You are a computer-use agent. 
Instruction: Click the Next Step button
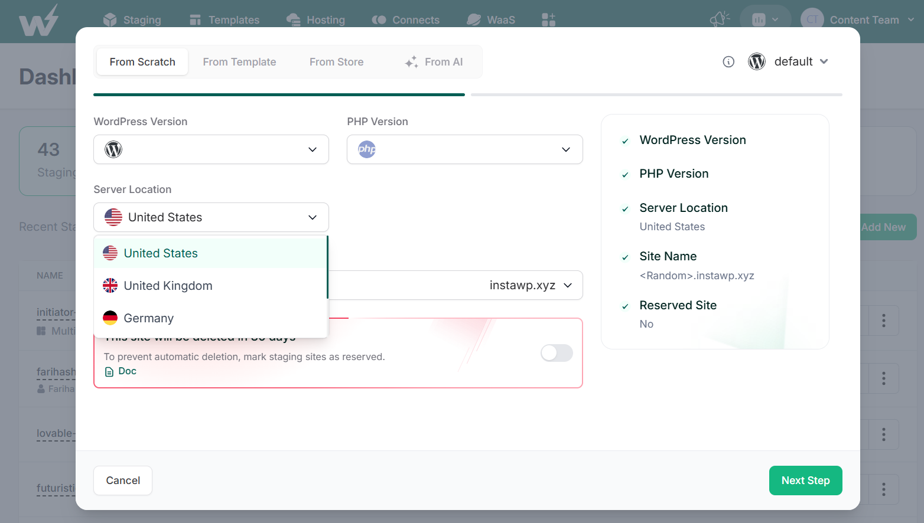coord(806,480)
